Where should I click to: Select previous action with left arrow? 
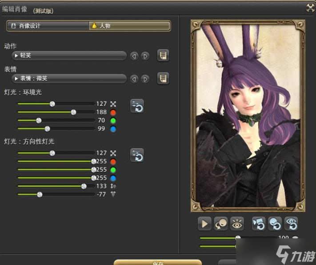134,56
